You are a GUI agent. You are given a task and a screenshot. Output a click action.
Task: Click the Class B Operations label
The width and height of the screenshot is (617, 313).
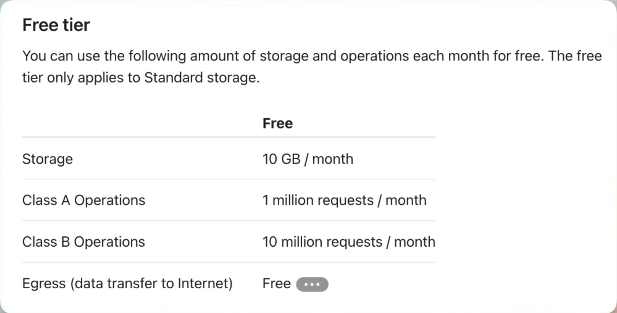(x=84, y=242)
